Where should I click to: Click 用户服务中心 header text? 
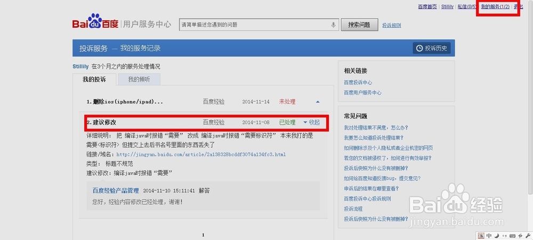(147, 24)
